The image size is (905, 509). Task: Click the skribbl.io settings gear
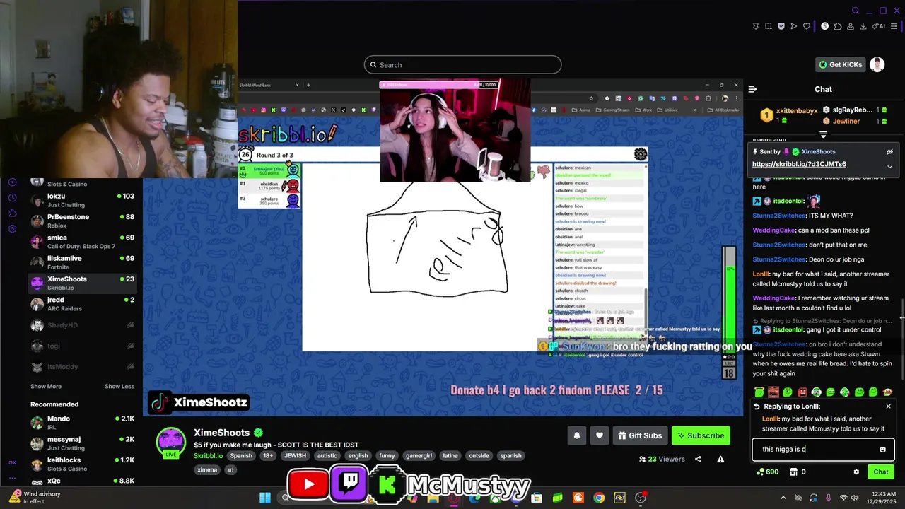click(641, 154)
